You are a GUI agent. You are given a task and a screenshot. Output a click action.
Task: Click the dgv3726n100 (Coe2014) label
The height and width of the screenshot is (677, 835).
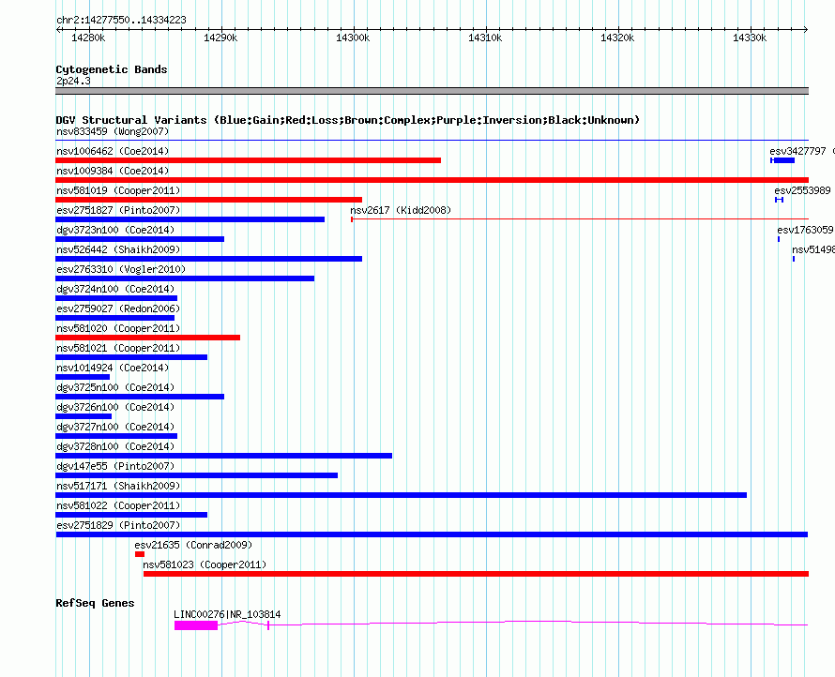click(115, 407)
